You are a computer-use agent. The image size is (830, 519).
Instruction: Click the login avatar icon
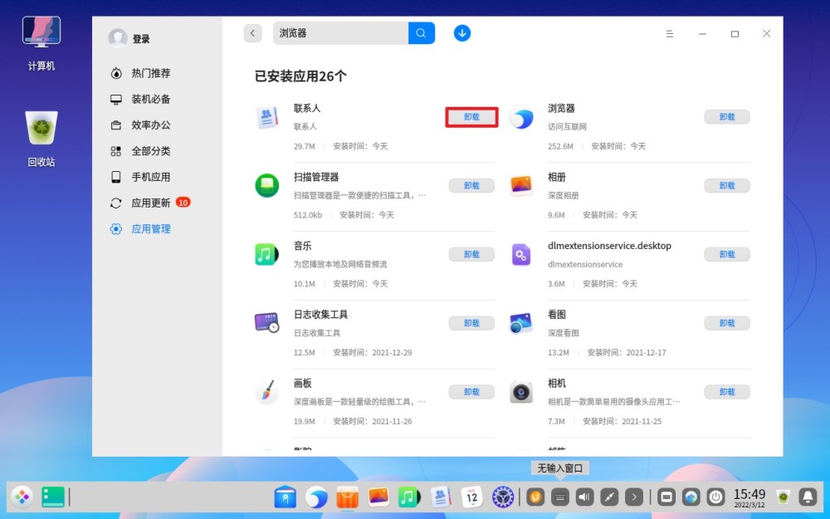click(118, 38)
